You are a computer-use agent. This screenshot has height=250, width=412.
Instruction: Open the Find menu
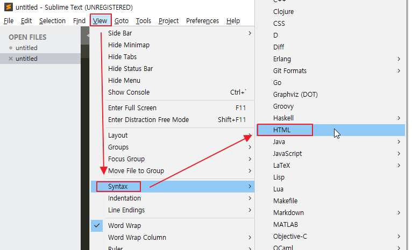tap(79, 21)
